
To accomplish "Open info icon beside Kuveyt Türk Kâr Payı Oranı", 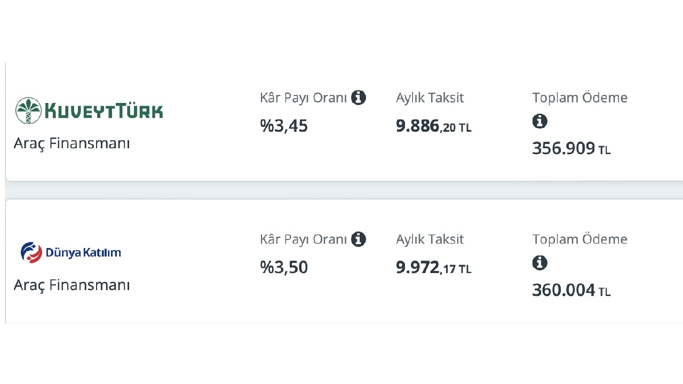I will (x=359, y=98).
